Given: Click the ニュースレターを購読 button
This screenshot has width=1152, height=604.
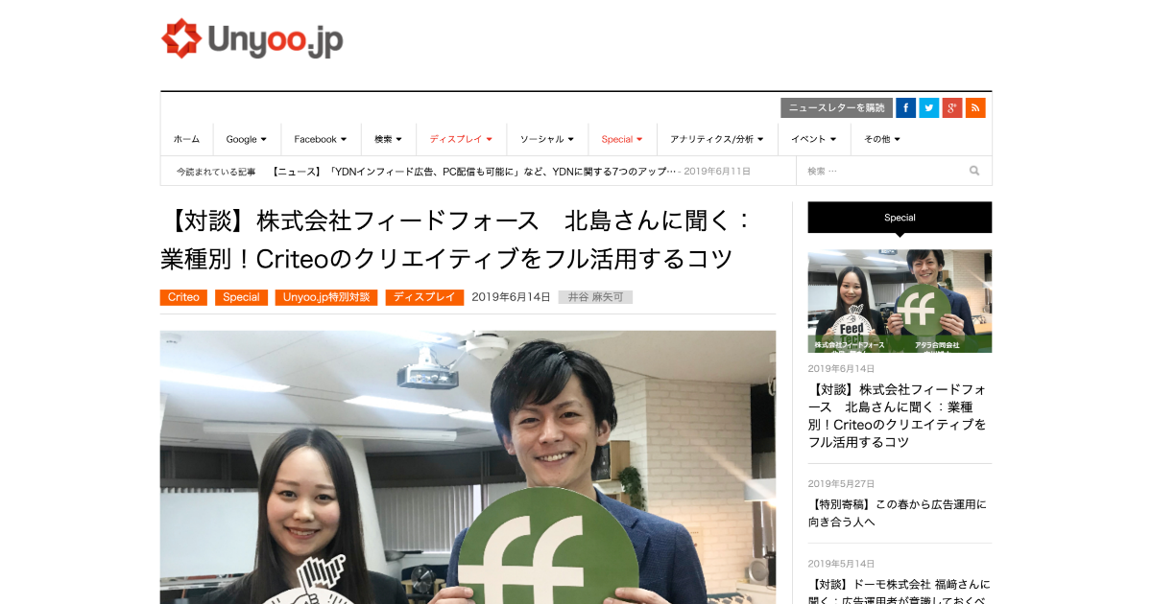Looking at the screenshot, I should pyautogui.click(x=836, y=108).
